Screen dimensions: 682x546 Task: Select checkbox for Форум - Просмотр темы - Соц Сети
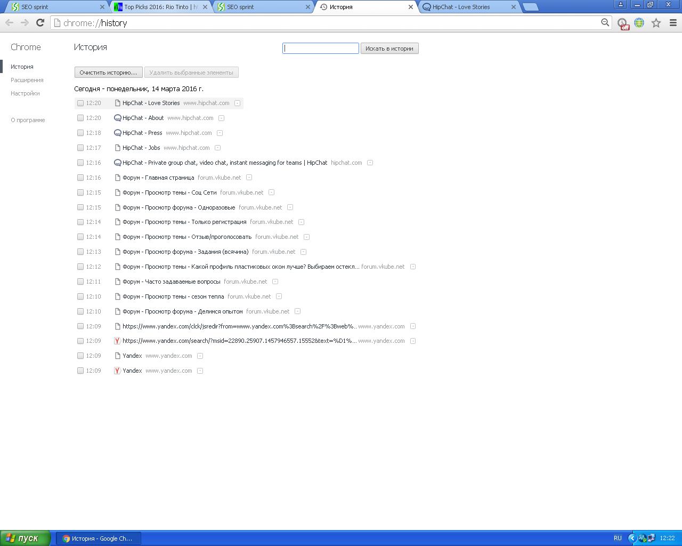[x=80, y=192]
